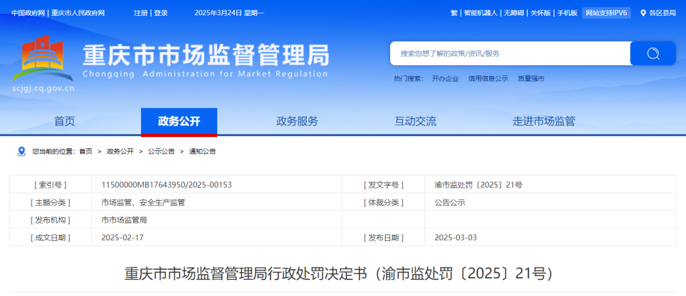Click topic value 市场监管、安全生产监管
The width and height of the screenshot is (686, 296).
(x=143, y=203)
